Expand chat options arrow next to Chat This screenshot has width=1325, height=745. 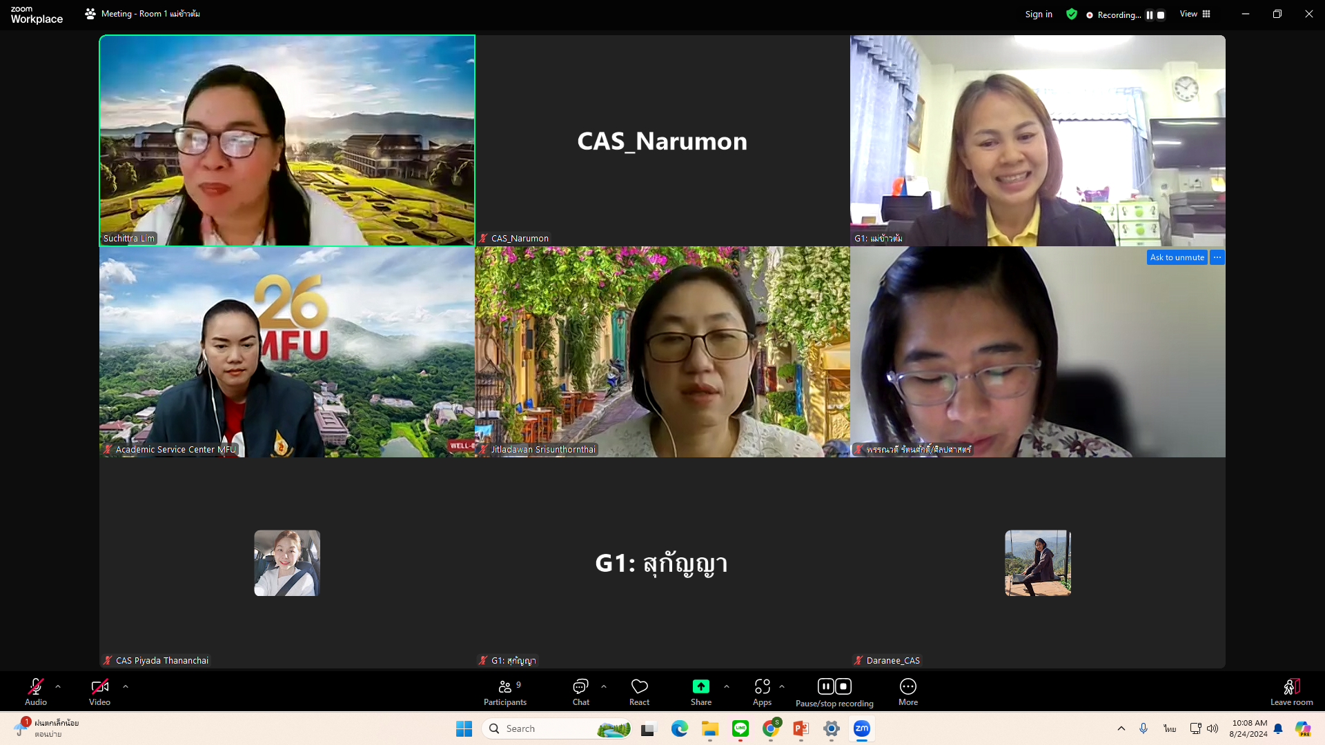coord(604,686)
